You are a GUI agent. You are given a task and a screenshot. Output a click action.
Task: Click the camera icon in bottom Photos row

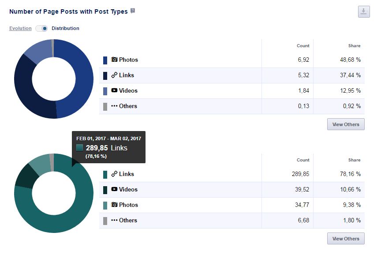114,205
